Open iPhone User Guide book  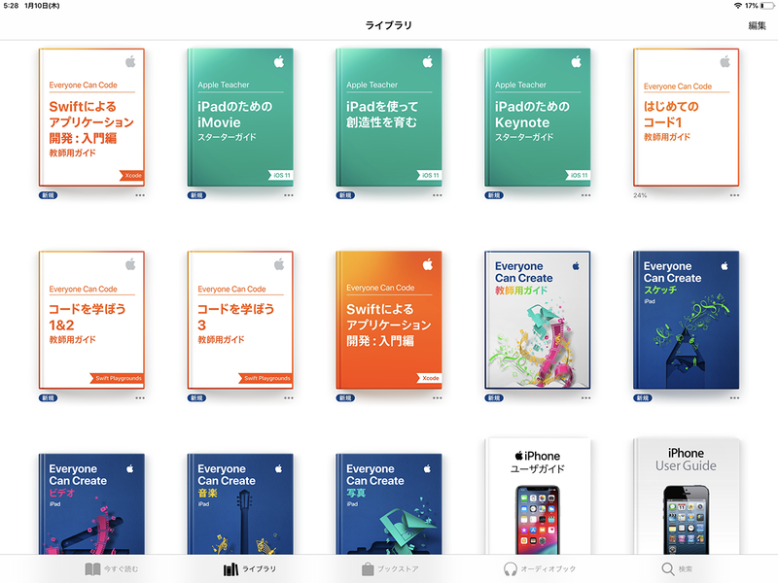pos(686,496)
